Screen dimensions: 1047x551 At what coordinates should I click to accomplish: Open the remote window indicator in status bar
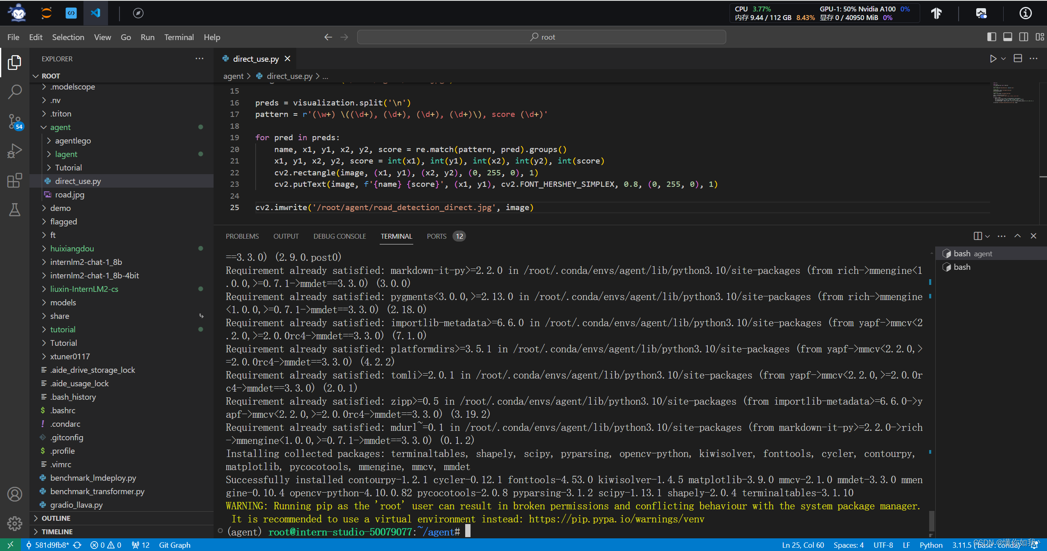10,545
